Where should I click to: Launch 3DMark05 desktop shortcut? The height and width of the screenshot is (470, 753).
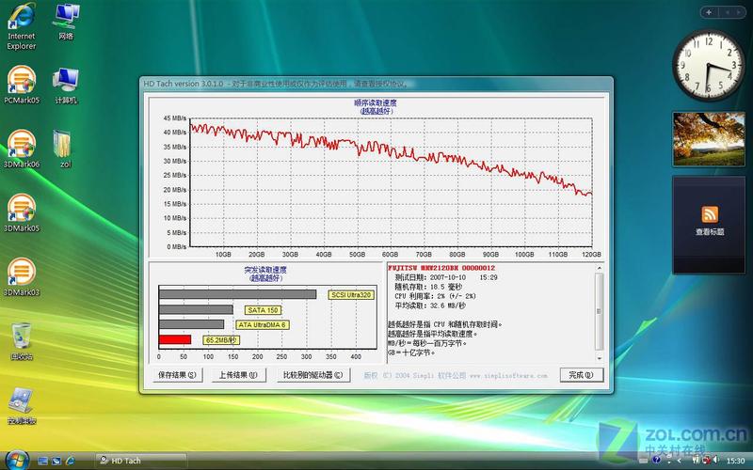coord(21,213)
